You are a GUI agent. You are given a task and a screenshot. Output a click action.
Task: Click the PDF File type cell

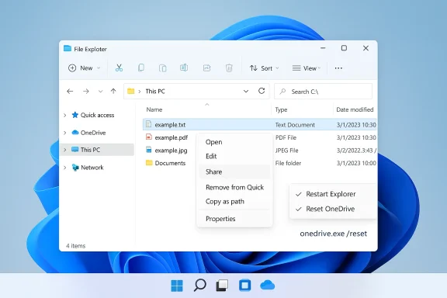286,137
